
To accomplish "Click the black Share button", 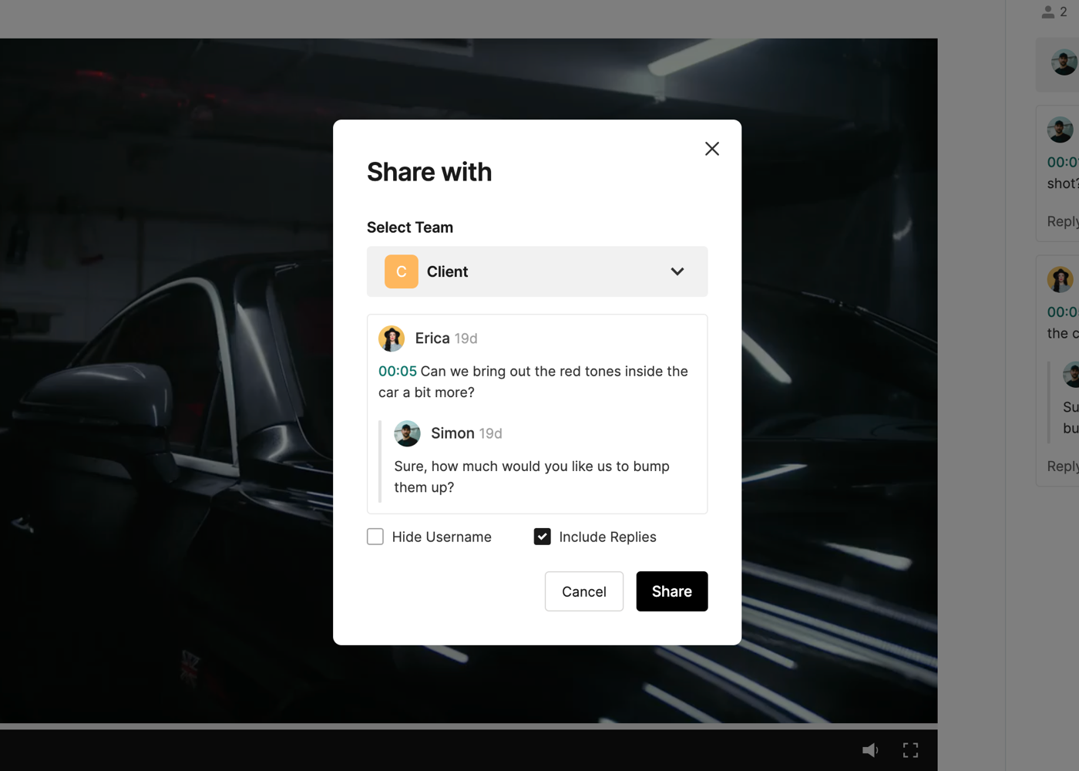I will (671, 591).
